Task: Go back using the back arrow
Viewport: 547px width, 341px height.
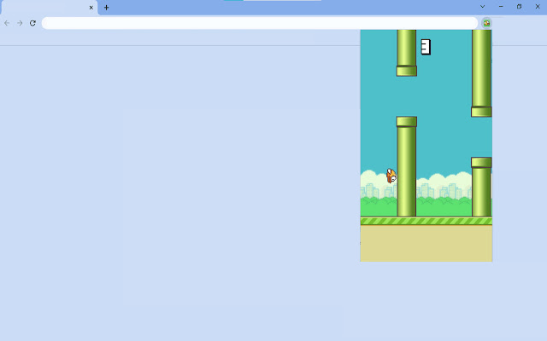Action: tap(7, 23)
